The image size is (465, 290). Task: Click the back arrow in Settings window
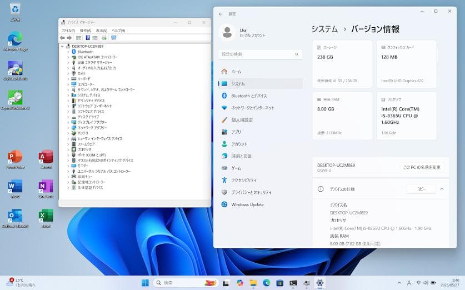click(221, 14)
